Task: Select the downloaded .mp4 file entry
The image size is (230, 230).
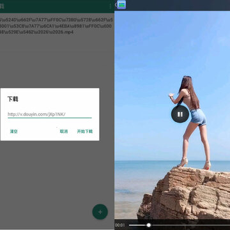Action: [56, 26]
